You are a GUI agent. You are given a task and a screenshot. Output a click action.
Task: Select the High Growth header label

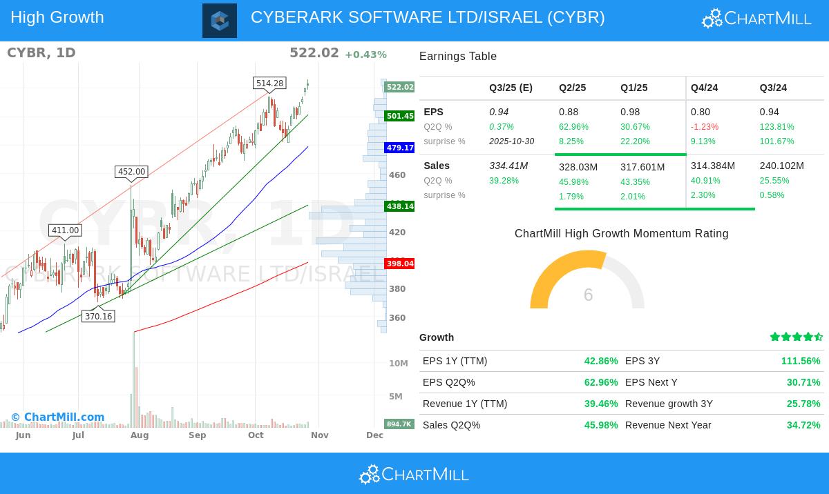(x=57, y=17)
